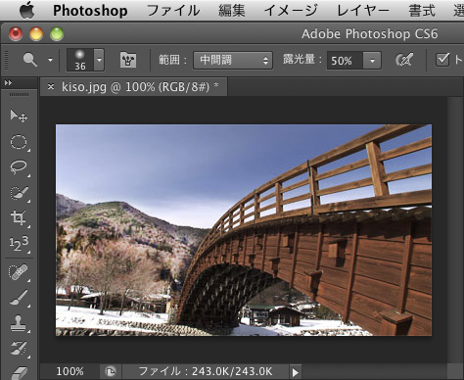Click the size-36 brush preview
Viewport: 464px width, 380px height.
(x=80, y=60)
